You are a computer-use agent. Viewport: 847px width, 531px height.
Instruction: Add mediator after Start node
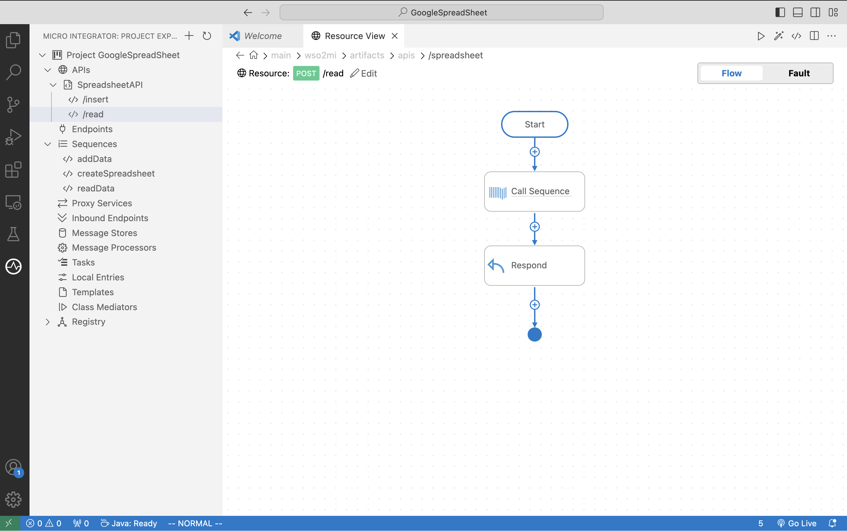535,152
